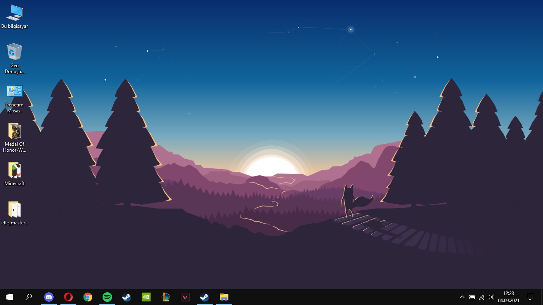Open NVIDIA GeForce Experience
This screenshot has height=305, width=543.
(x=146, y=297)
